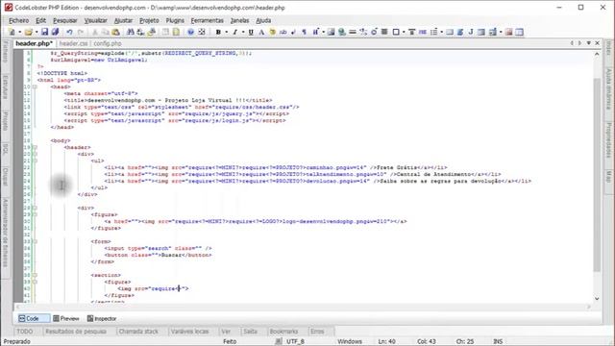This screenshot has width=615, height=346.
Task: Open the Chamada stack panel tab
Action: (138, 332)
